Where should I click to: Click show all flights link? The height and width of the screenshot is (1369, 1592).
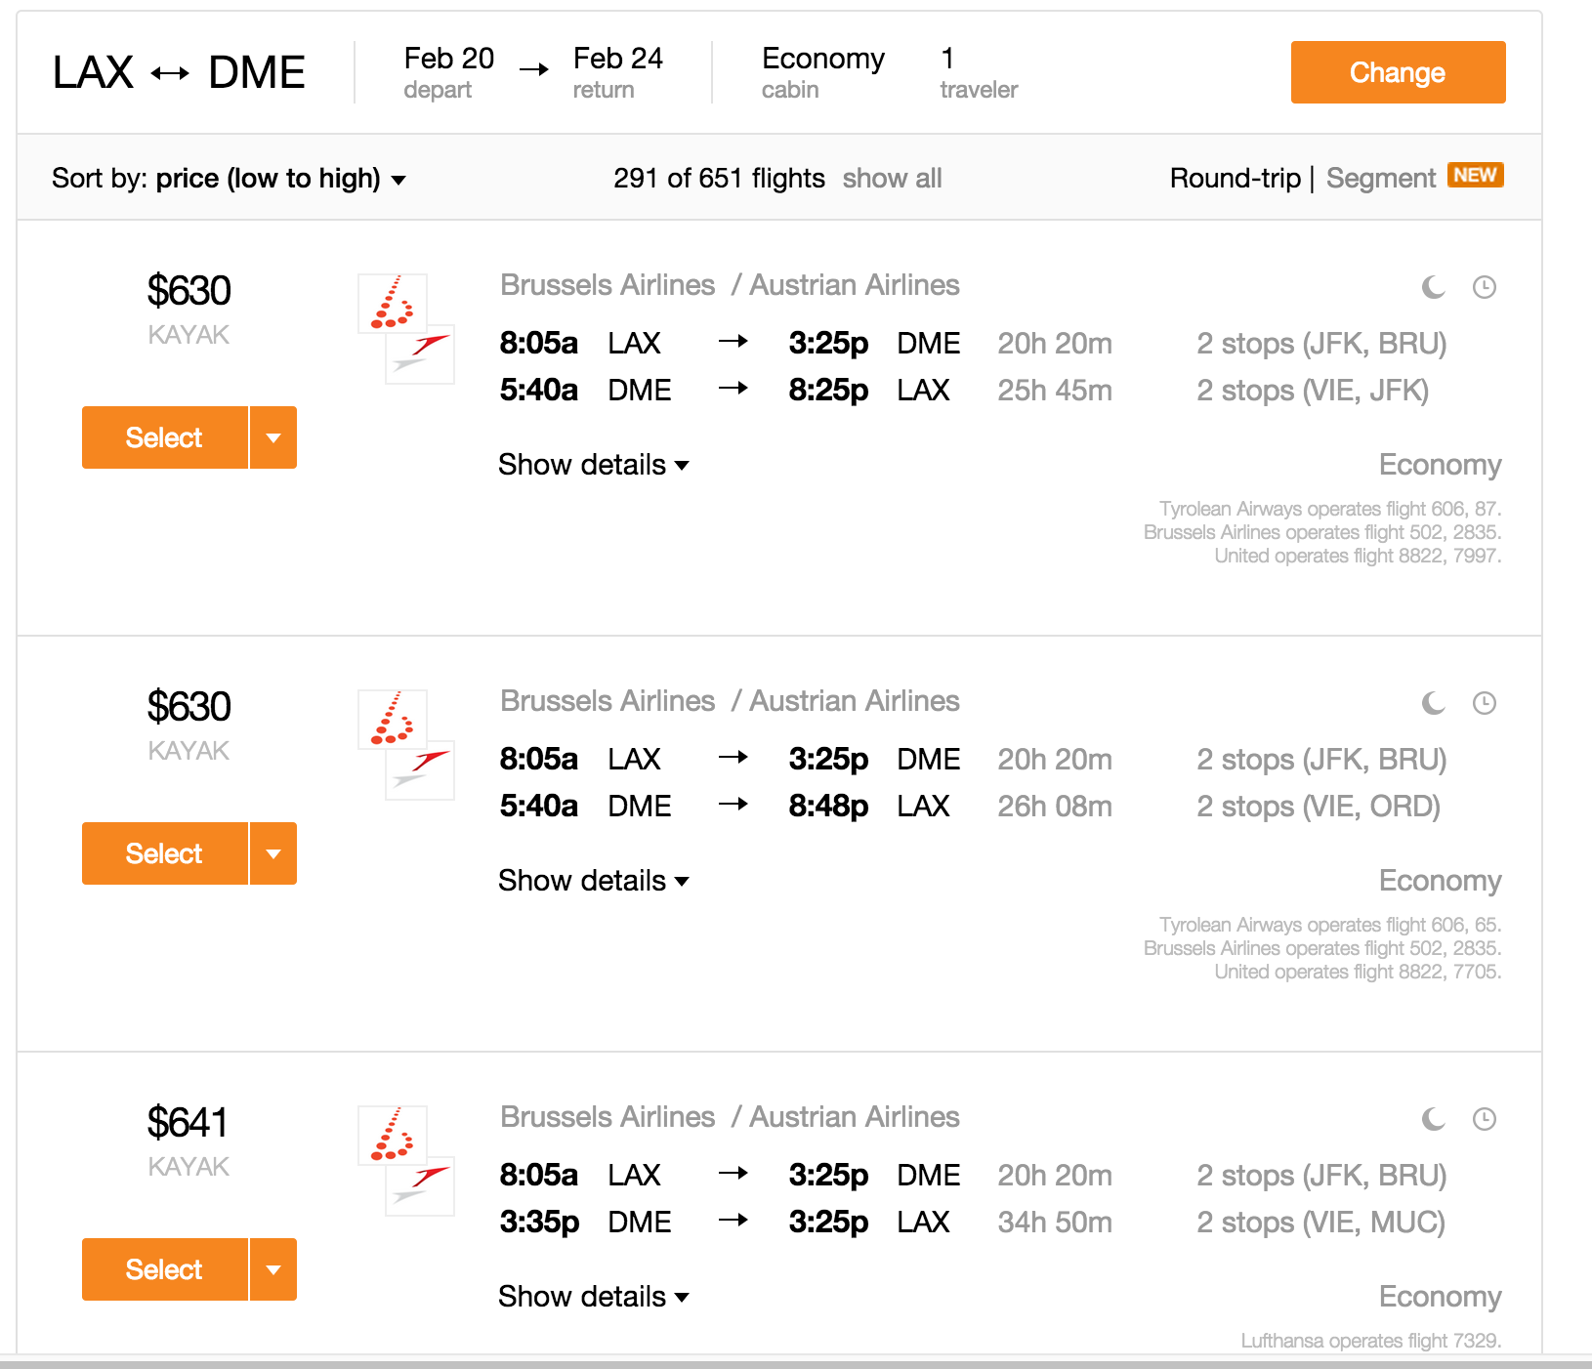coord(892,178)
